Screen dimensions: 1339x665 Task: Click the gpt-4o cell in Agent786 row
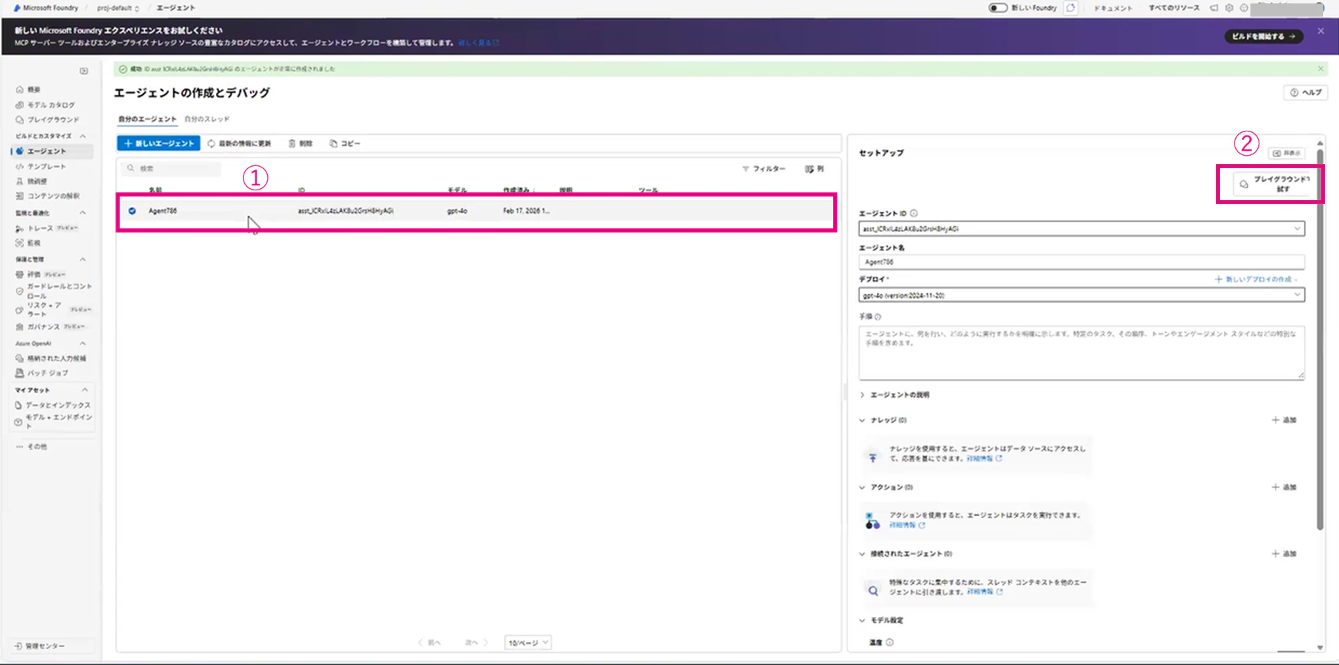tap(457, 211)
